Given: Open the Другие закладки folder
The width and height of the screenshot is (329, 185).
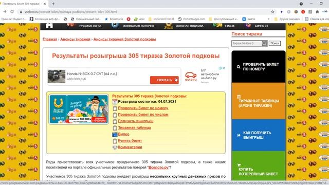Looking at the screenshot, I should click(287, 19).
